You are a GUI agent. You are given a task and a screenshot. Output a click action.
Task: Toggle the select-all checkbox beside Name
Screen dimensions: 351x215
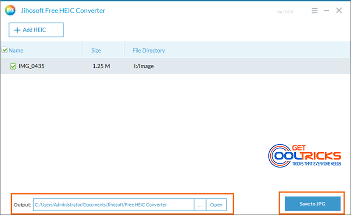tap(5, 50)
